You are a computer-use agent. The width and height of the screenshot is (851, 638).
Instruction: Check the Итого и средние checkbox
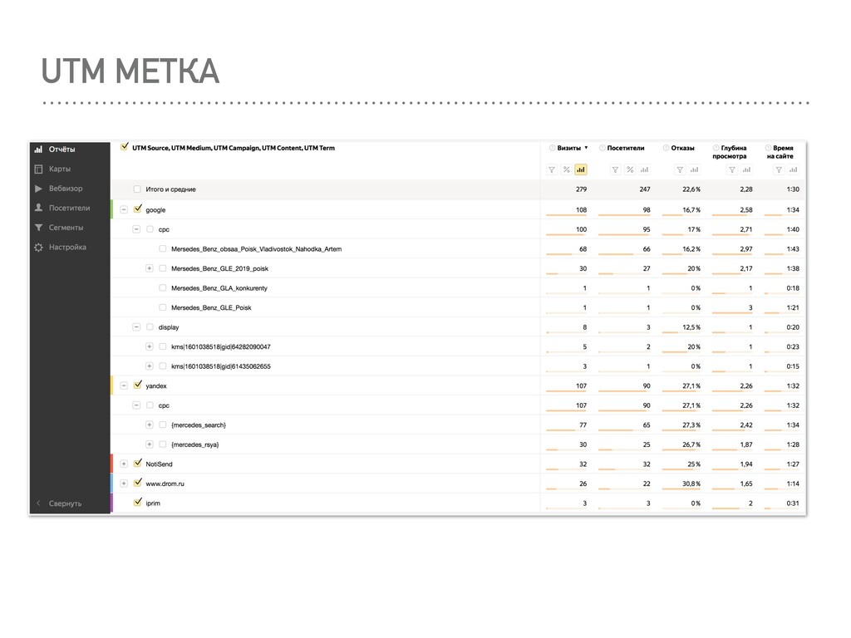pos(137,189)
